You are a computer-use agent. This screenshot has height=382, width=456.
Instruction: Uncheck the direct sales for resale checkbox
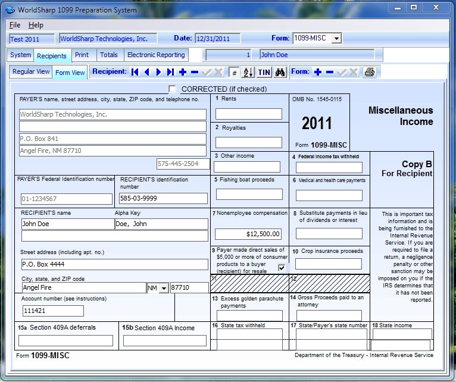(282, 268)
